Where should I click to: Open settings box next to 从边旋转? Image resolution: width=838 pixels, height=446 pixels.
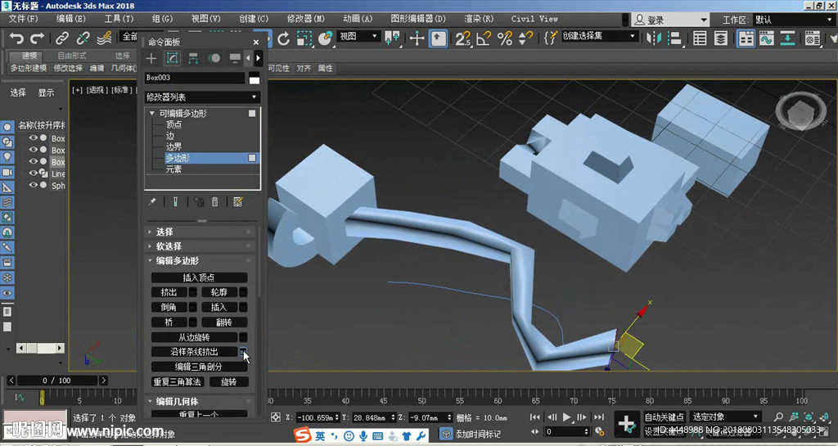(243, 338)
